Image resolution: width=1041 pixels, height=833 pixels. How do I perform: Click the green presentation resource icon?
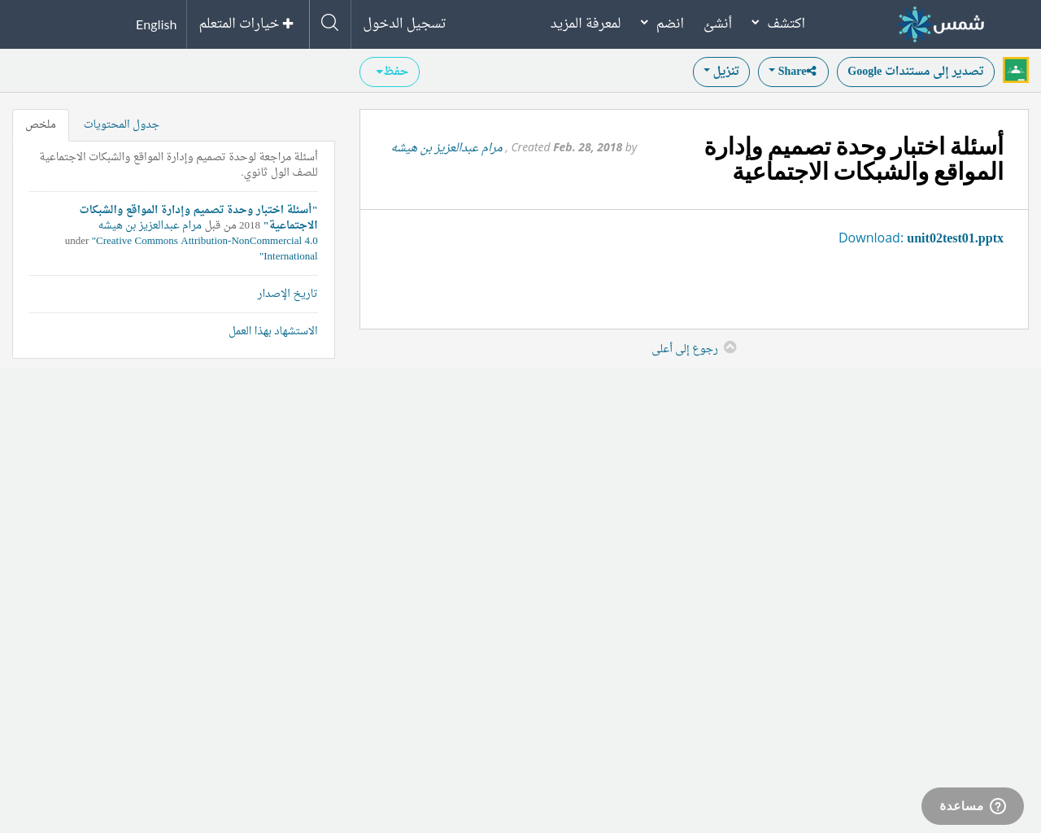tap(1016, 70)
